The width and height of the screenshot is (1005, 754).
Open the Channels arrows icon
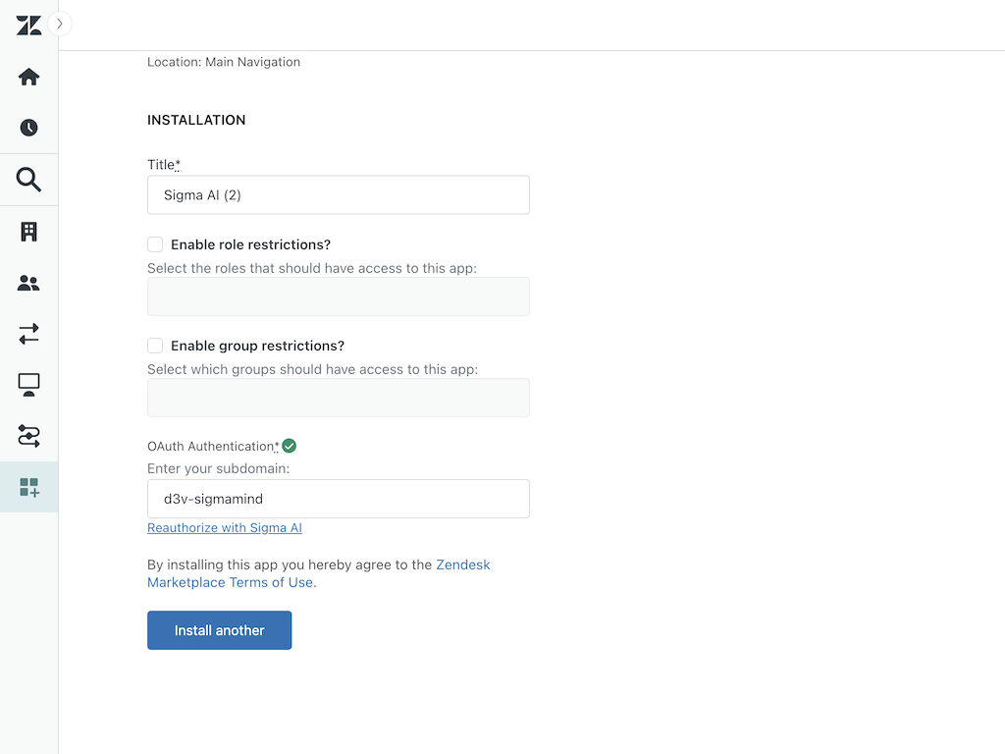point(28,334)
